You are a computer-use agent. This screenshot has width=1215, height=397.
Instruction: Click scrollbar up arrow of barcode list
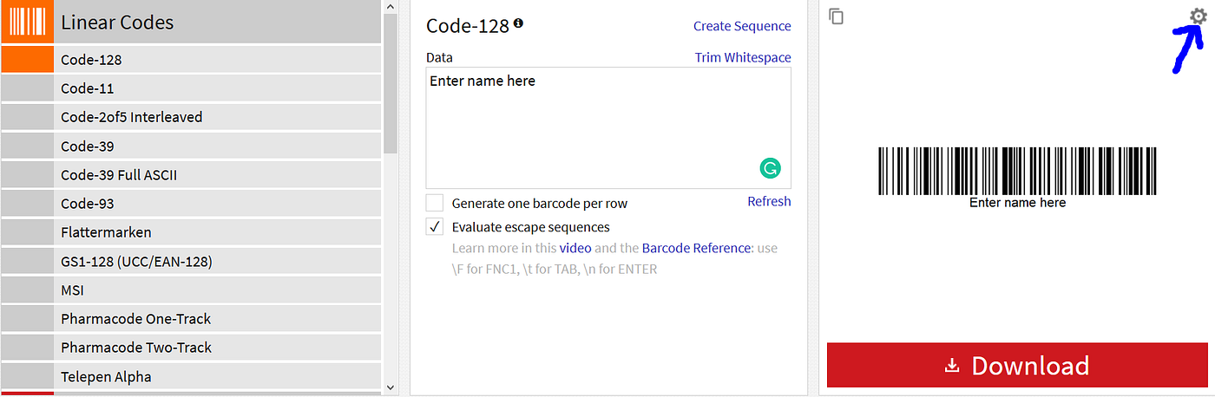(390, 7)
